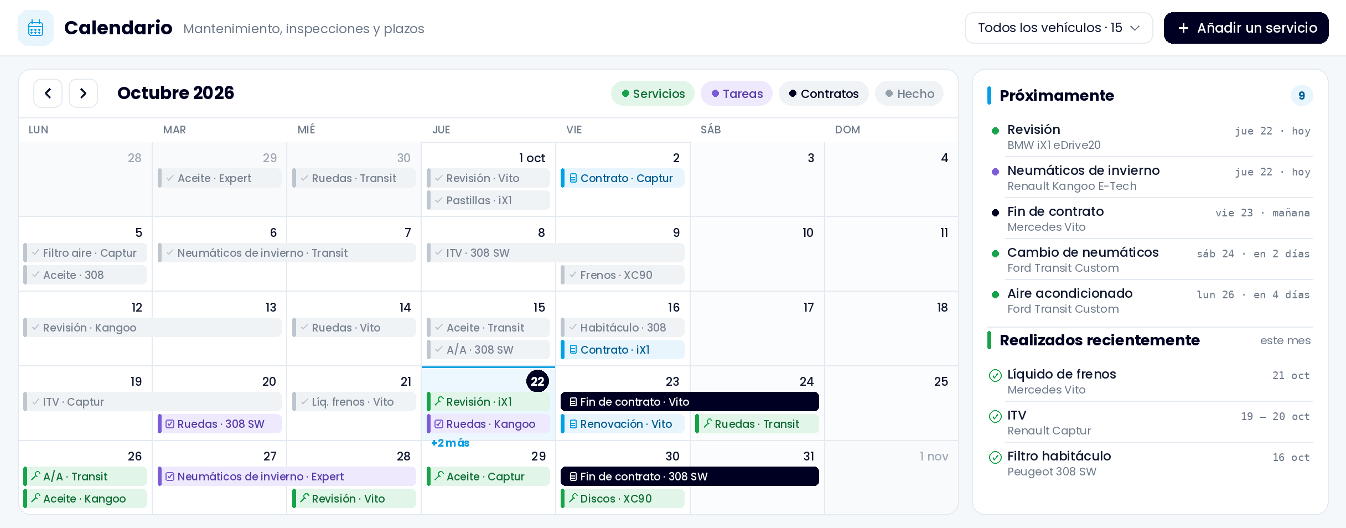Open Aceite · Captur service on day 29
The image size is (1346, 528).
[488, 477]
